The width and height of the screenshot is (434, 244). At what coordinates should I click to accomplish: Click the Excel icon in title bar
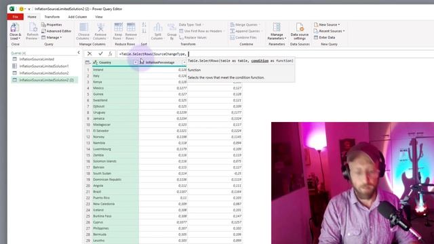pyautogui.click(x=12, y=9)
